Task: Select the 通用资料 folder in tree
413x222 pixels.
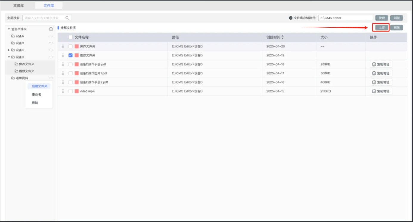Action: pos(22,78)
